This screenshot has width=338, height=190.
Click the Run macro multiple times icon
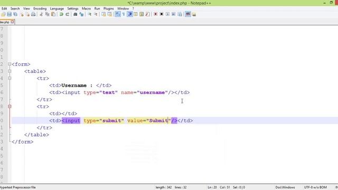(174, 14)
